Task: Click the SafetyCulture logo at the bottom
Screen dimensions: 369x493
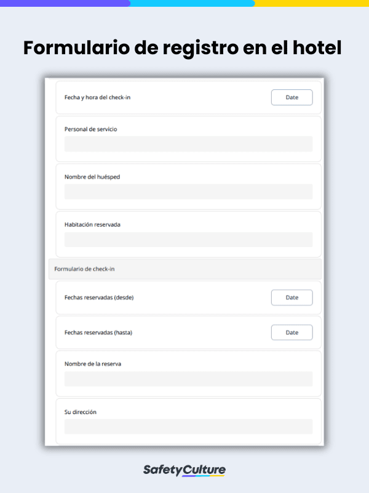Action: pyautogui.click(x=184, y=469)
